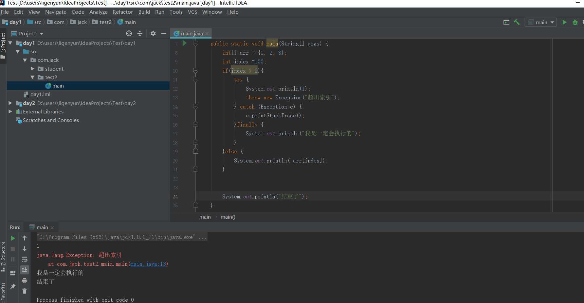Viewport: 584px width, 303px height.
Task: Click the locate/scroll from source target icon
Action: click(129, 33)
